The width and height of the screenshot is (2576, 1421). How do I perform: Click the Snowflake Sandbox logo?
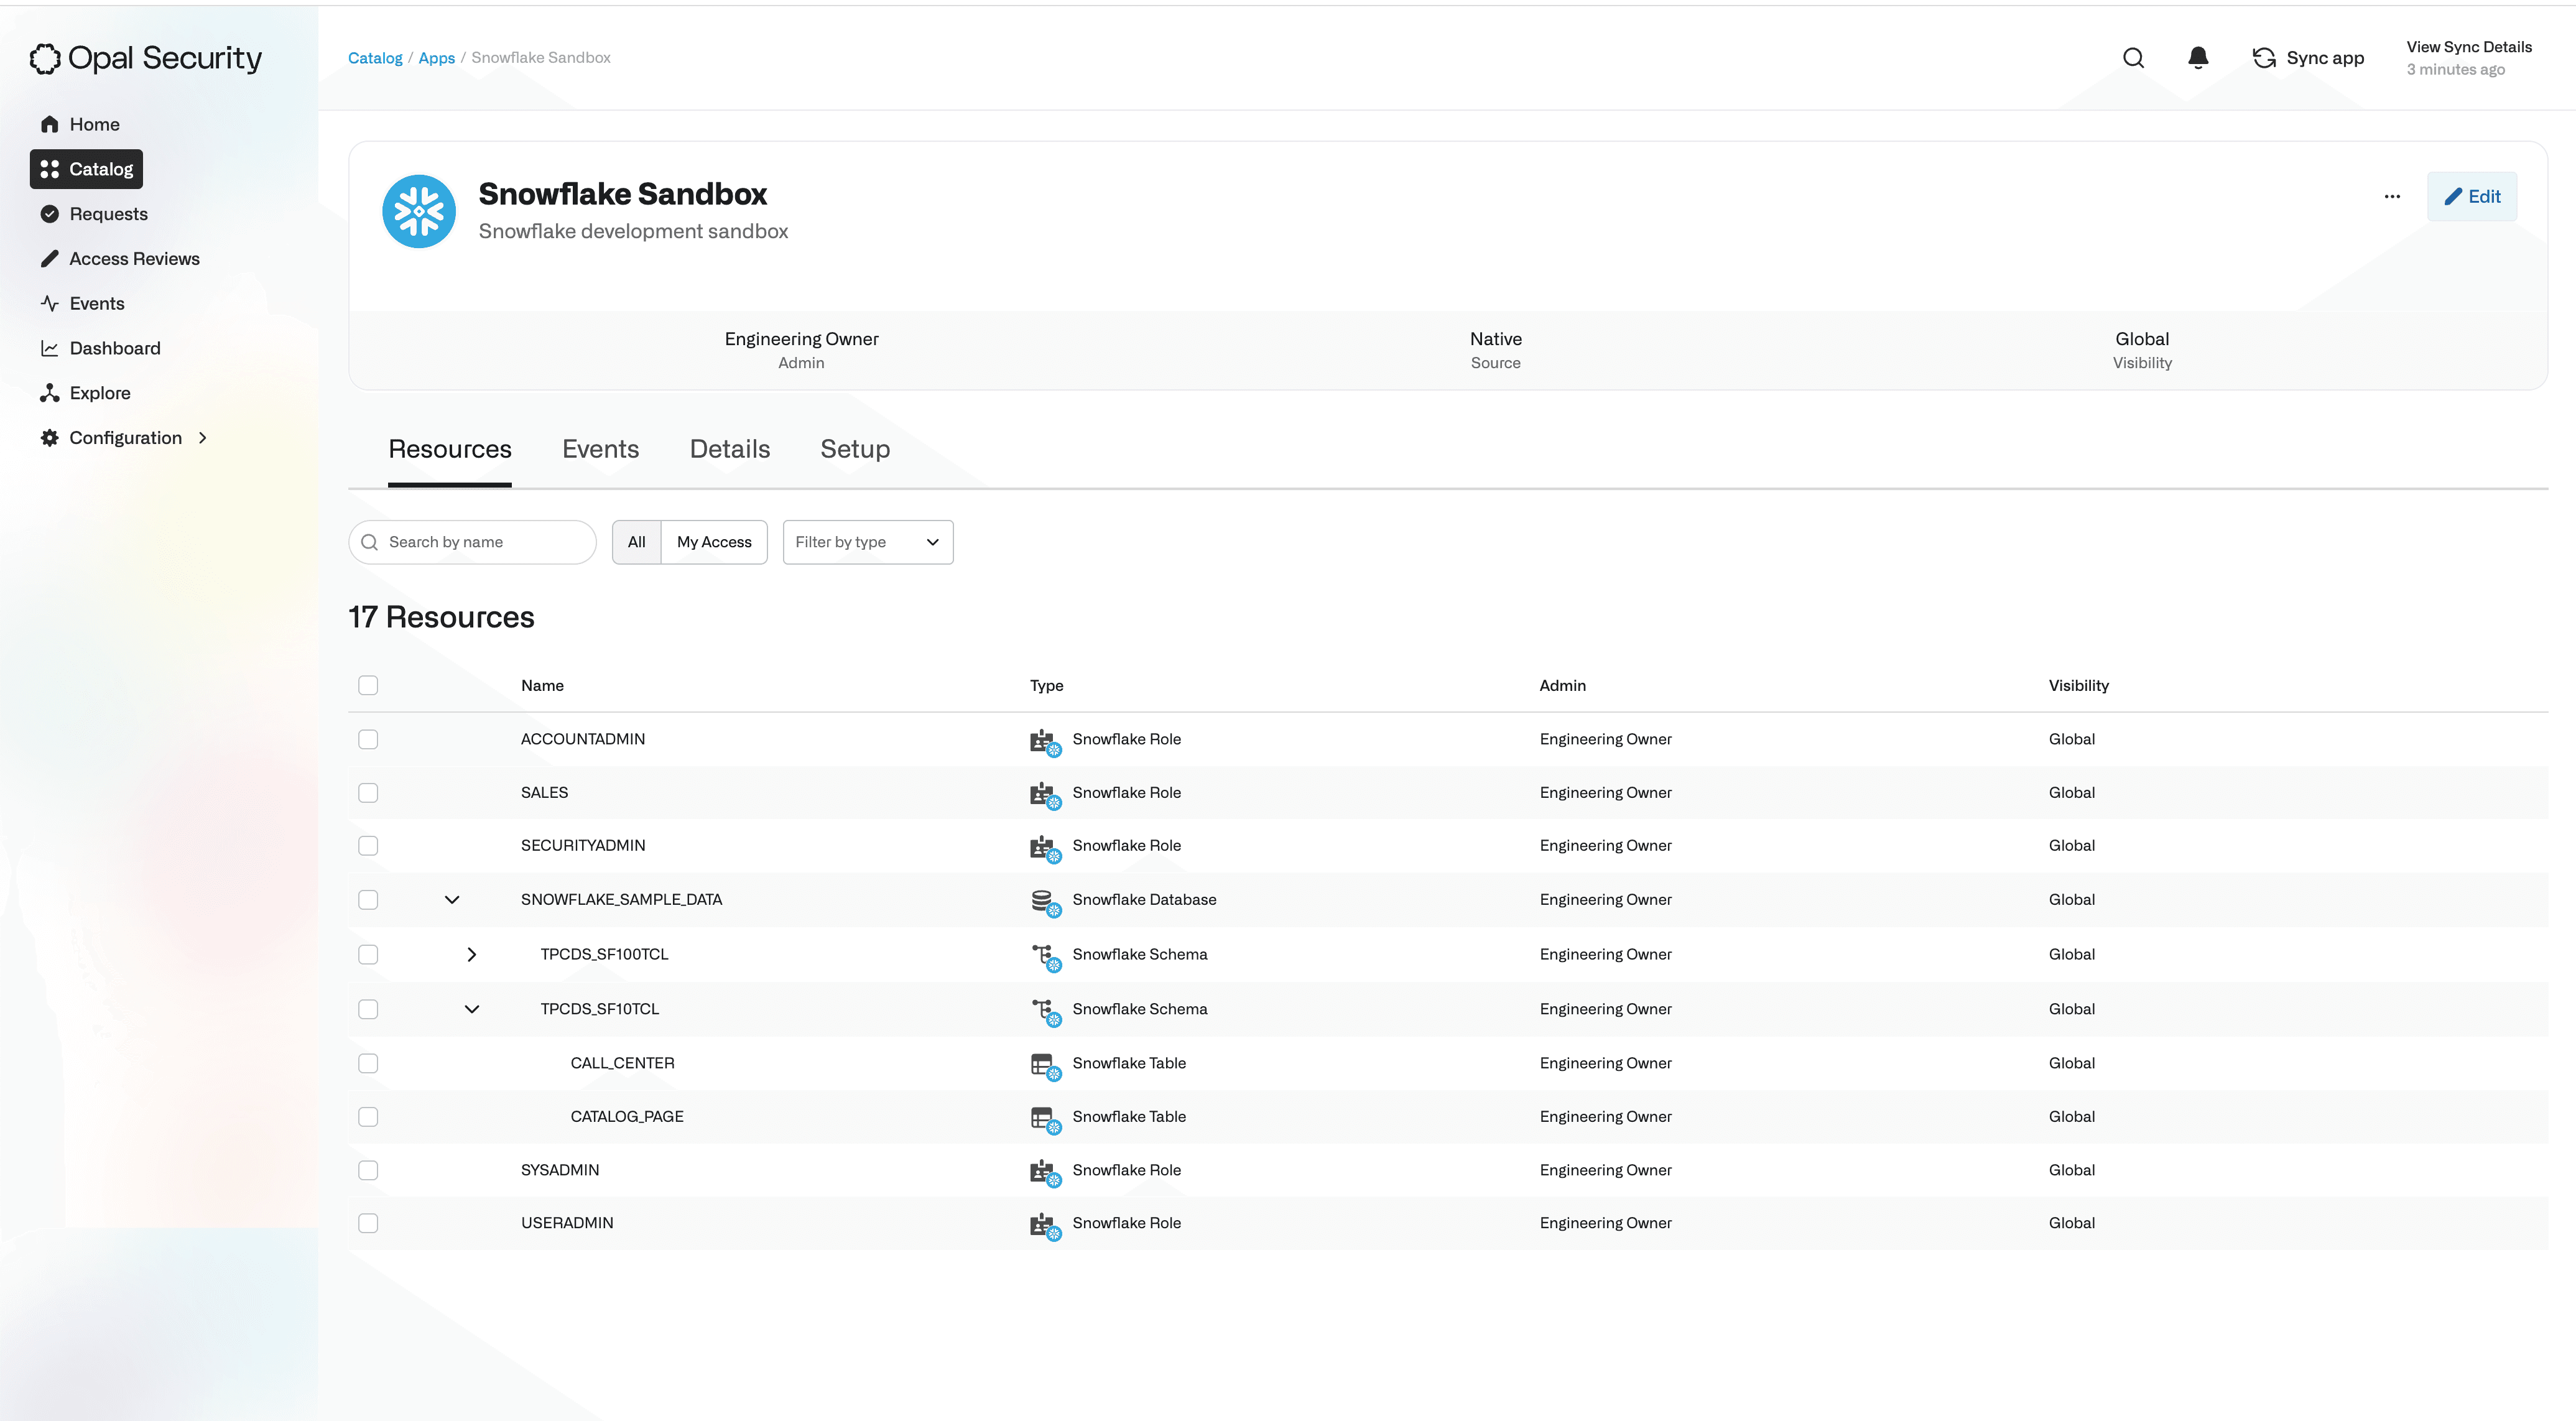point(419,211)
